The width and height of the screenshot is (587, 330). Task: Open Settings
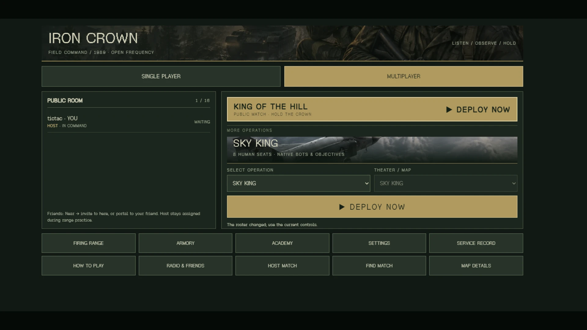[379, 243]
